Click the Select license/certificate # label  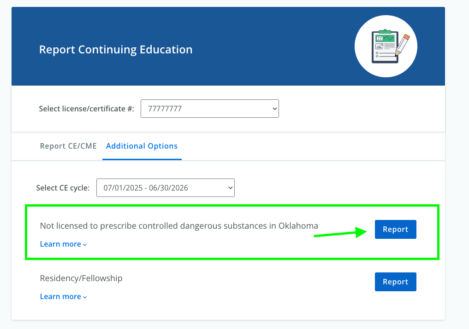click(x=86, y=109)
